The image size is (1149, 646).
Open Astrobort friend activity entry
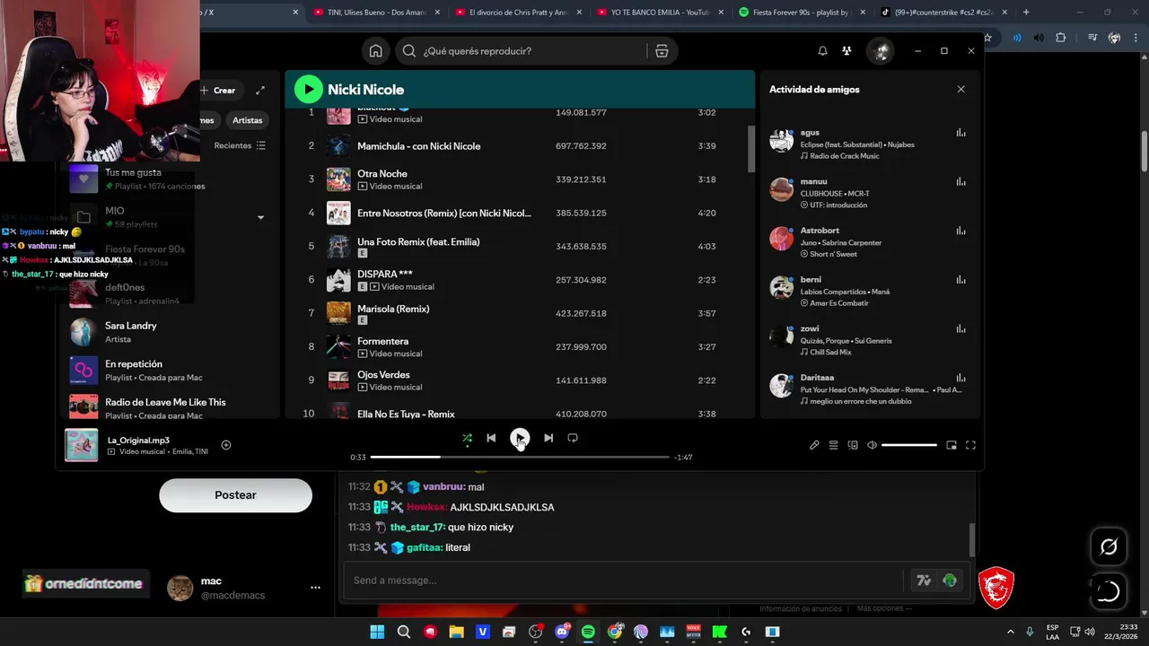[x=868, y=242]
